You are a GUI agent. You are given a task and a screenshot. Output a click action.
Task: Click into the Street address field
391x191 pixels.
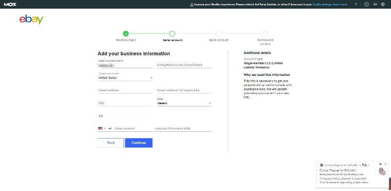[x=125, y=90]
